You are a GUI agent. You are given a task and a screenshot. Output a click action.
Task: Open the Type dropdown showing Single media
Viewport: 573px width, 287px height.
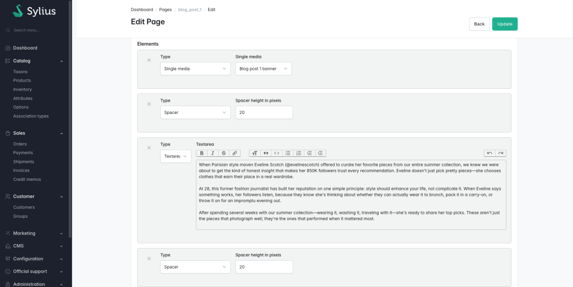pos(195,69)
